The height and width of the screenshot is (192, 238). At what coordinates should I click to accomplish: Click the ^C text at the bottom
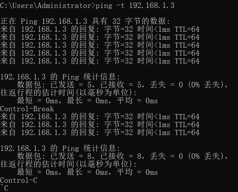point(5,188)
